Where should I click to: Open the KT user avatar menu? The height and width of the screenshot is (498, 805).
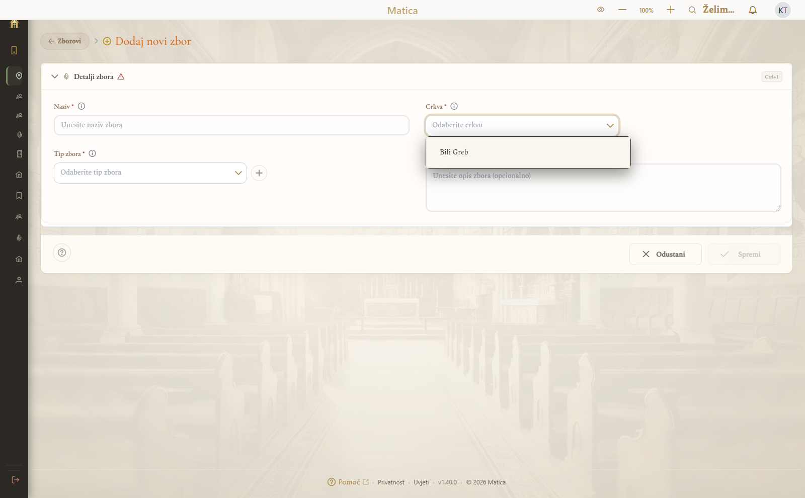783,10
